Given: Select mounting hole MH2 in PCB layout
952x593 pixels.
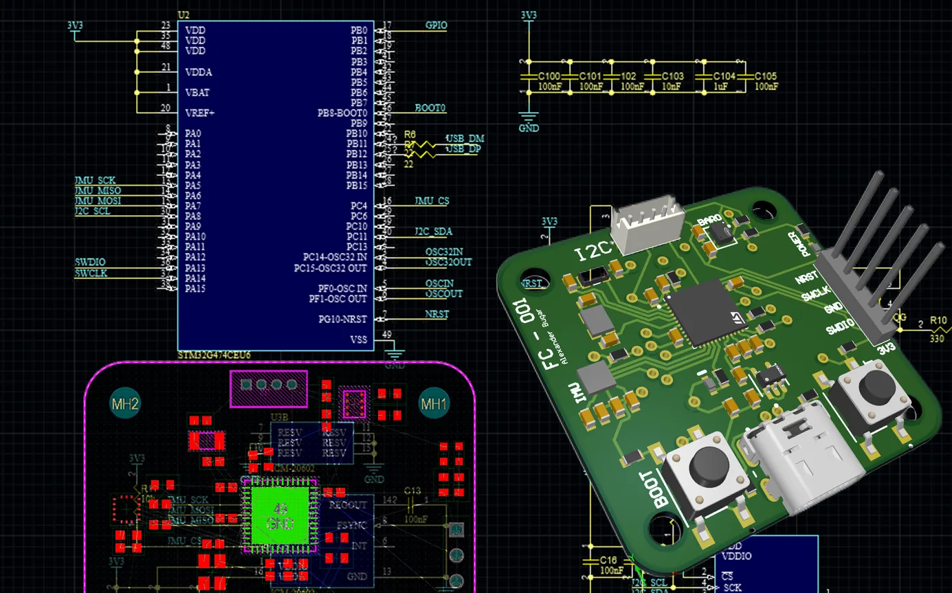Looking at the screenshot, I should [125, 404].
